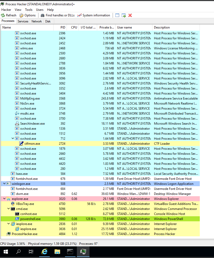214x258 pixels.
Task: Collapse the iexplore.exe process tree
Action: [8, 224]
